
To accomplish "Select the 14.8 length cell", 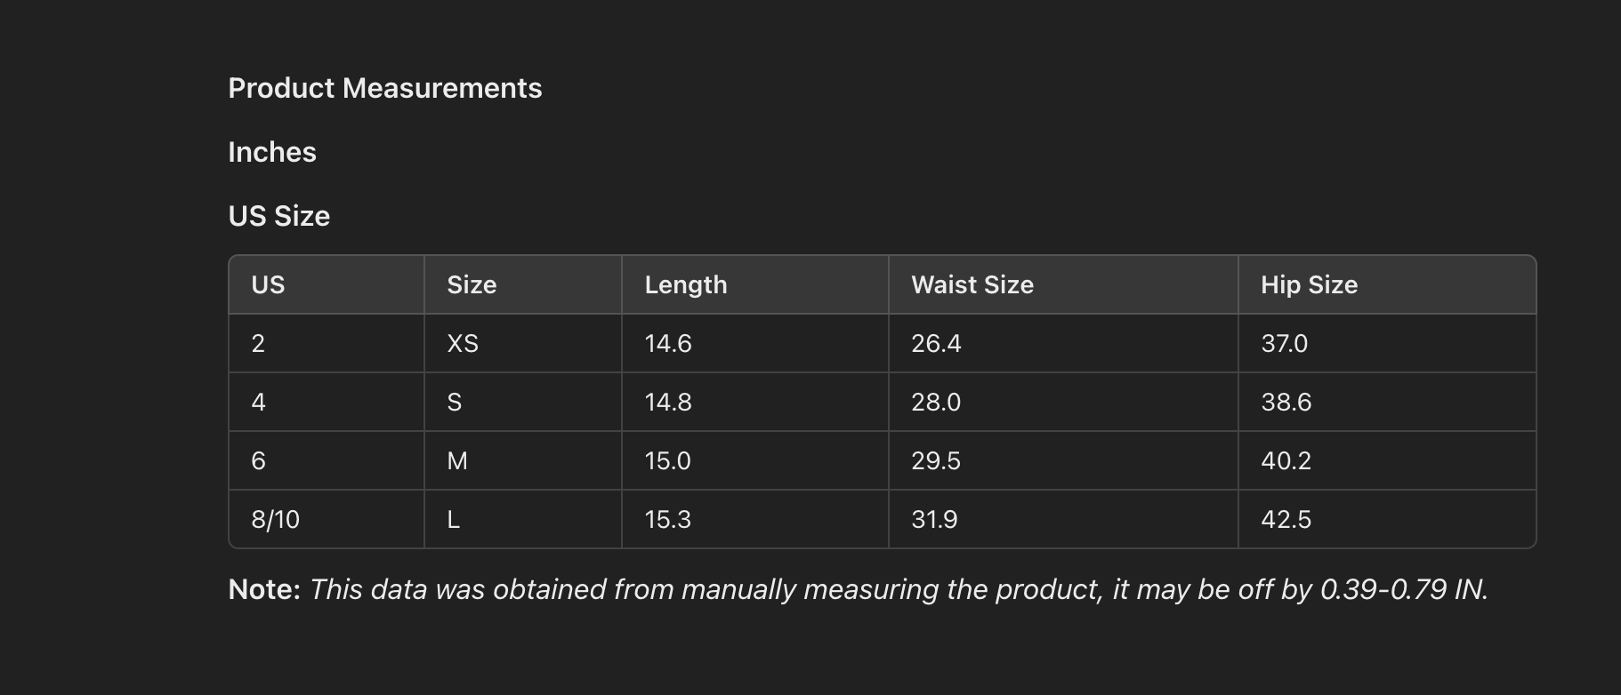I will point(668,402).
